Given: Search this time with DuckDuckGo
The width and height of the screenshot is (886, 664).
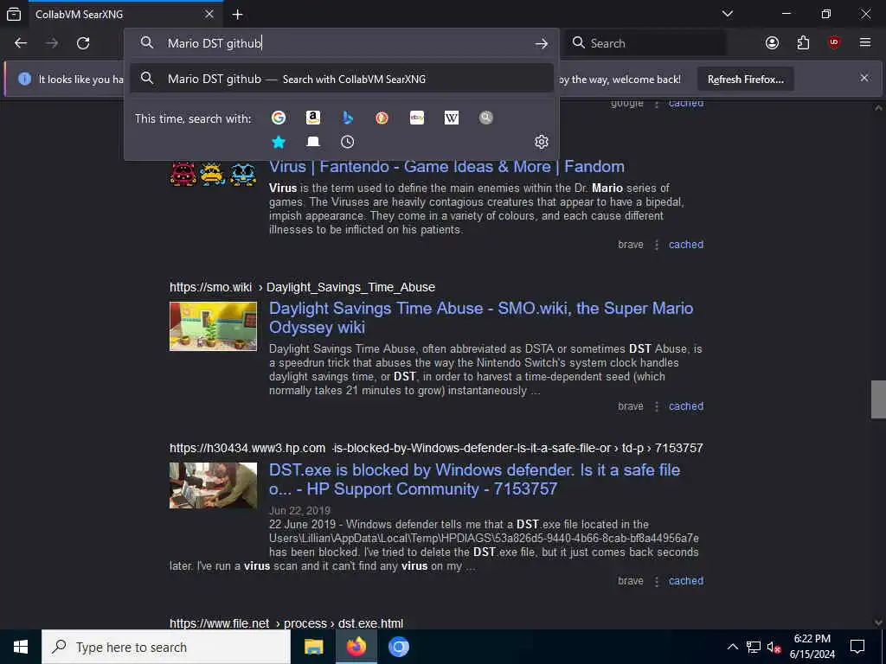Looking at the screenshot, I should tap(382, 118).
